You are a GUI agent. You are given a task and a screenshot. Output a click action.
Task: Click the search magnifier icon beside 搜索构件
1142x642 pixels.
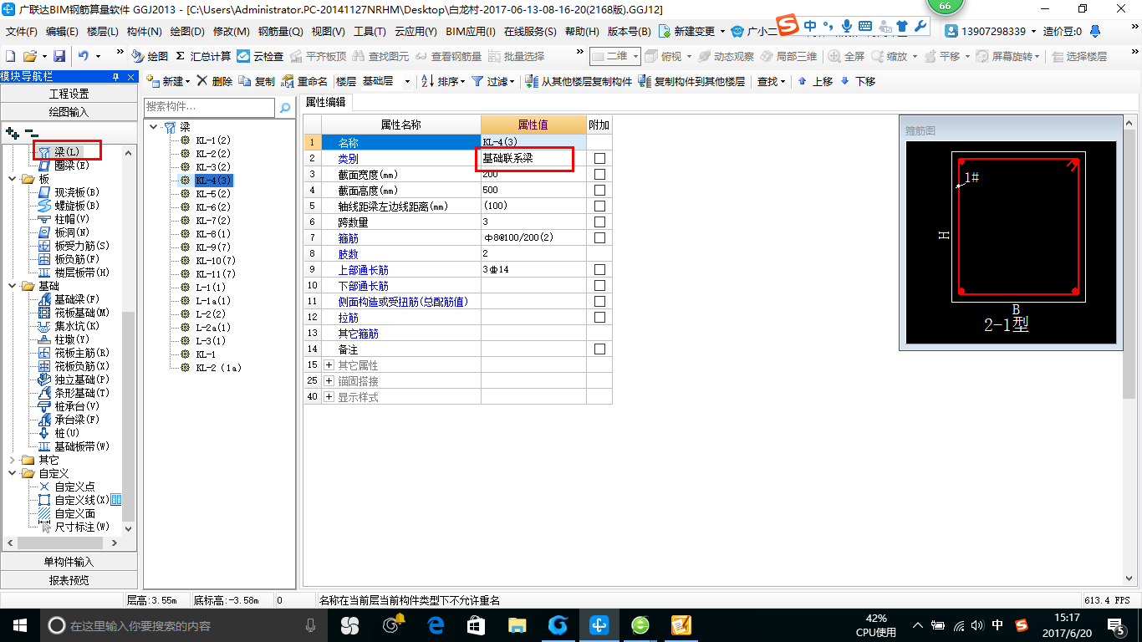(x=285, y=108)
